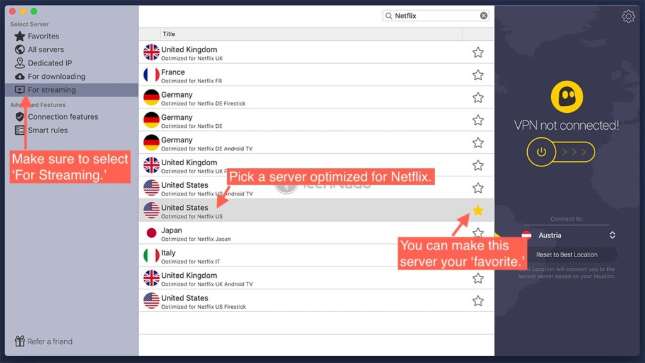This screenshot has width=645, height=363.
Task: Unfavorite the yellow-starred United States Netflix US server
Action: pyautogui.click(x=477, y=210)
